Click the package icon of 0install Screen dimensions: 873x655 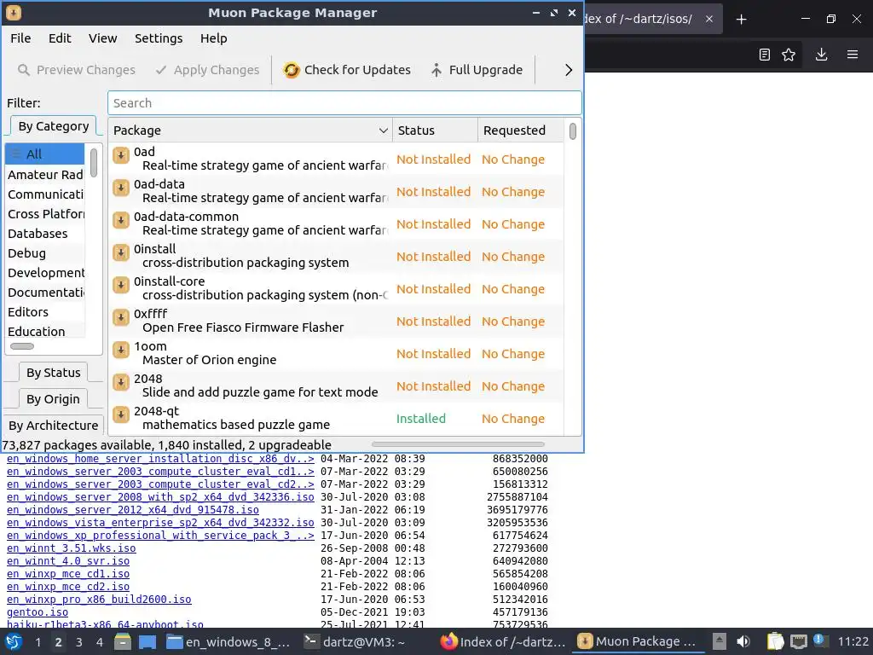121,252
